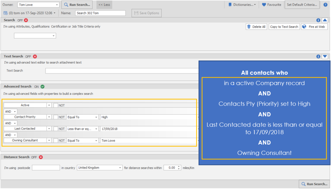The height and width of the screenshot is (189, 331).
Task: Click the Set Default Criteria button
Action: coord(302,5)
